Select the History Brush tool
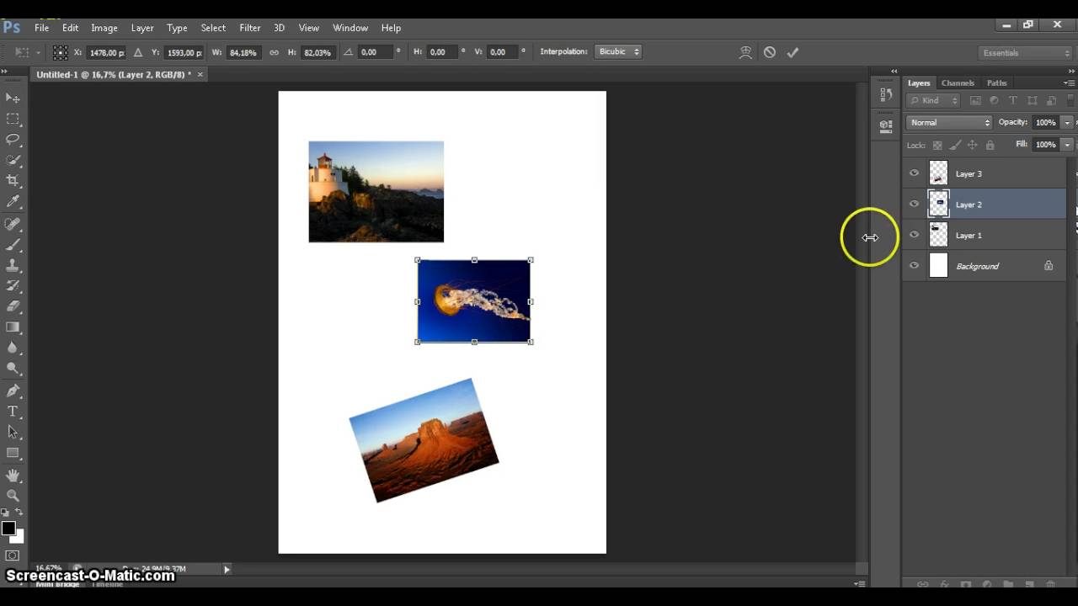 [13, 286]
